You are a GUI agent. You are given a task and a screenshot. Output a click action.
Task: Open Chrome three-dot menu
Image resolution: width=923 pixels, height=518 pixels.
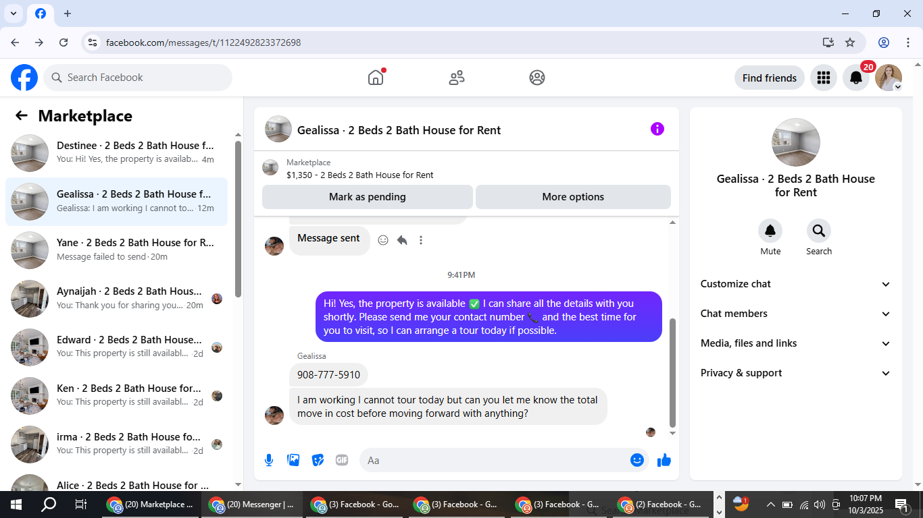(x=907, y=42)
